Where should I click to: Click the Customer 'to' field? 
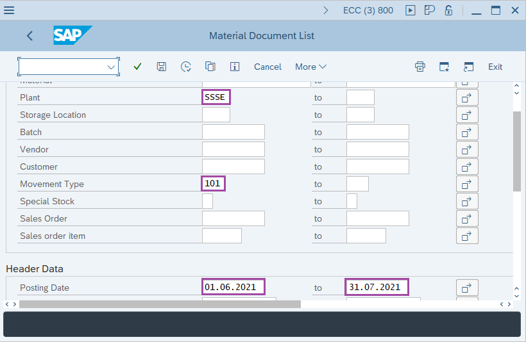(377, 167)
